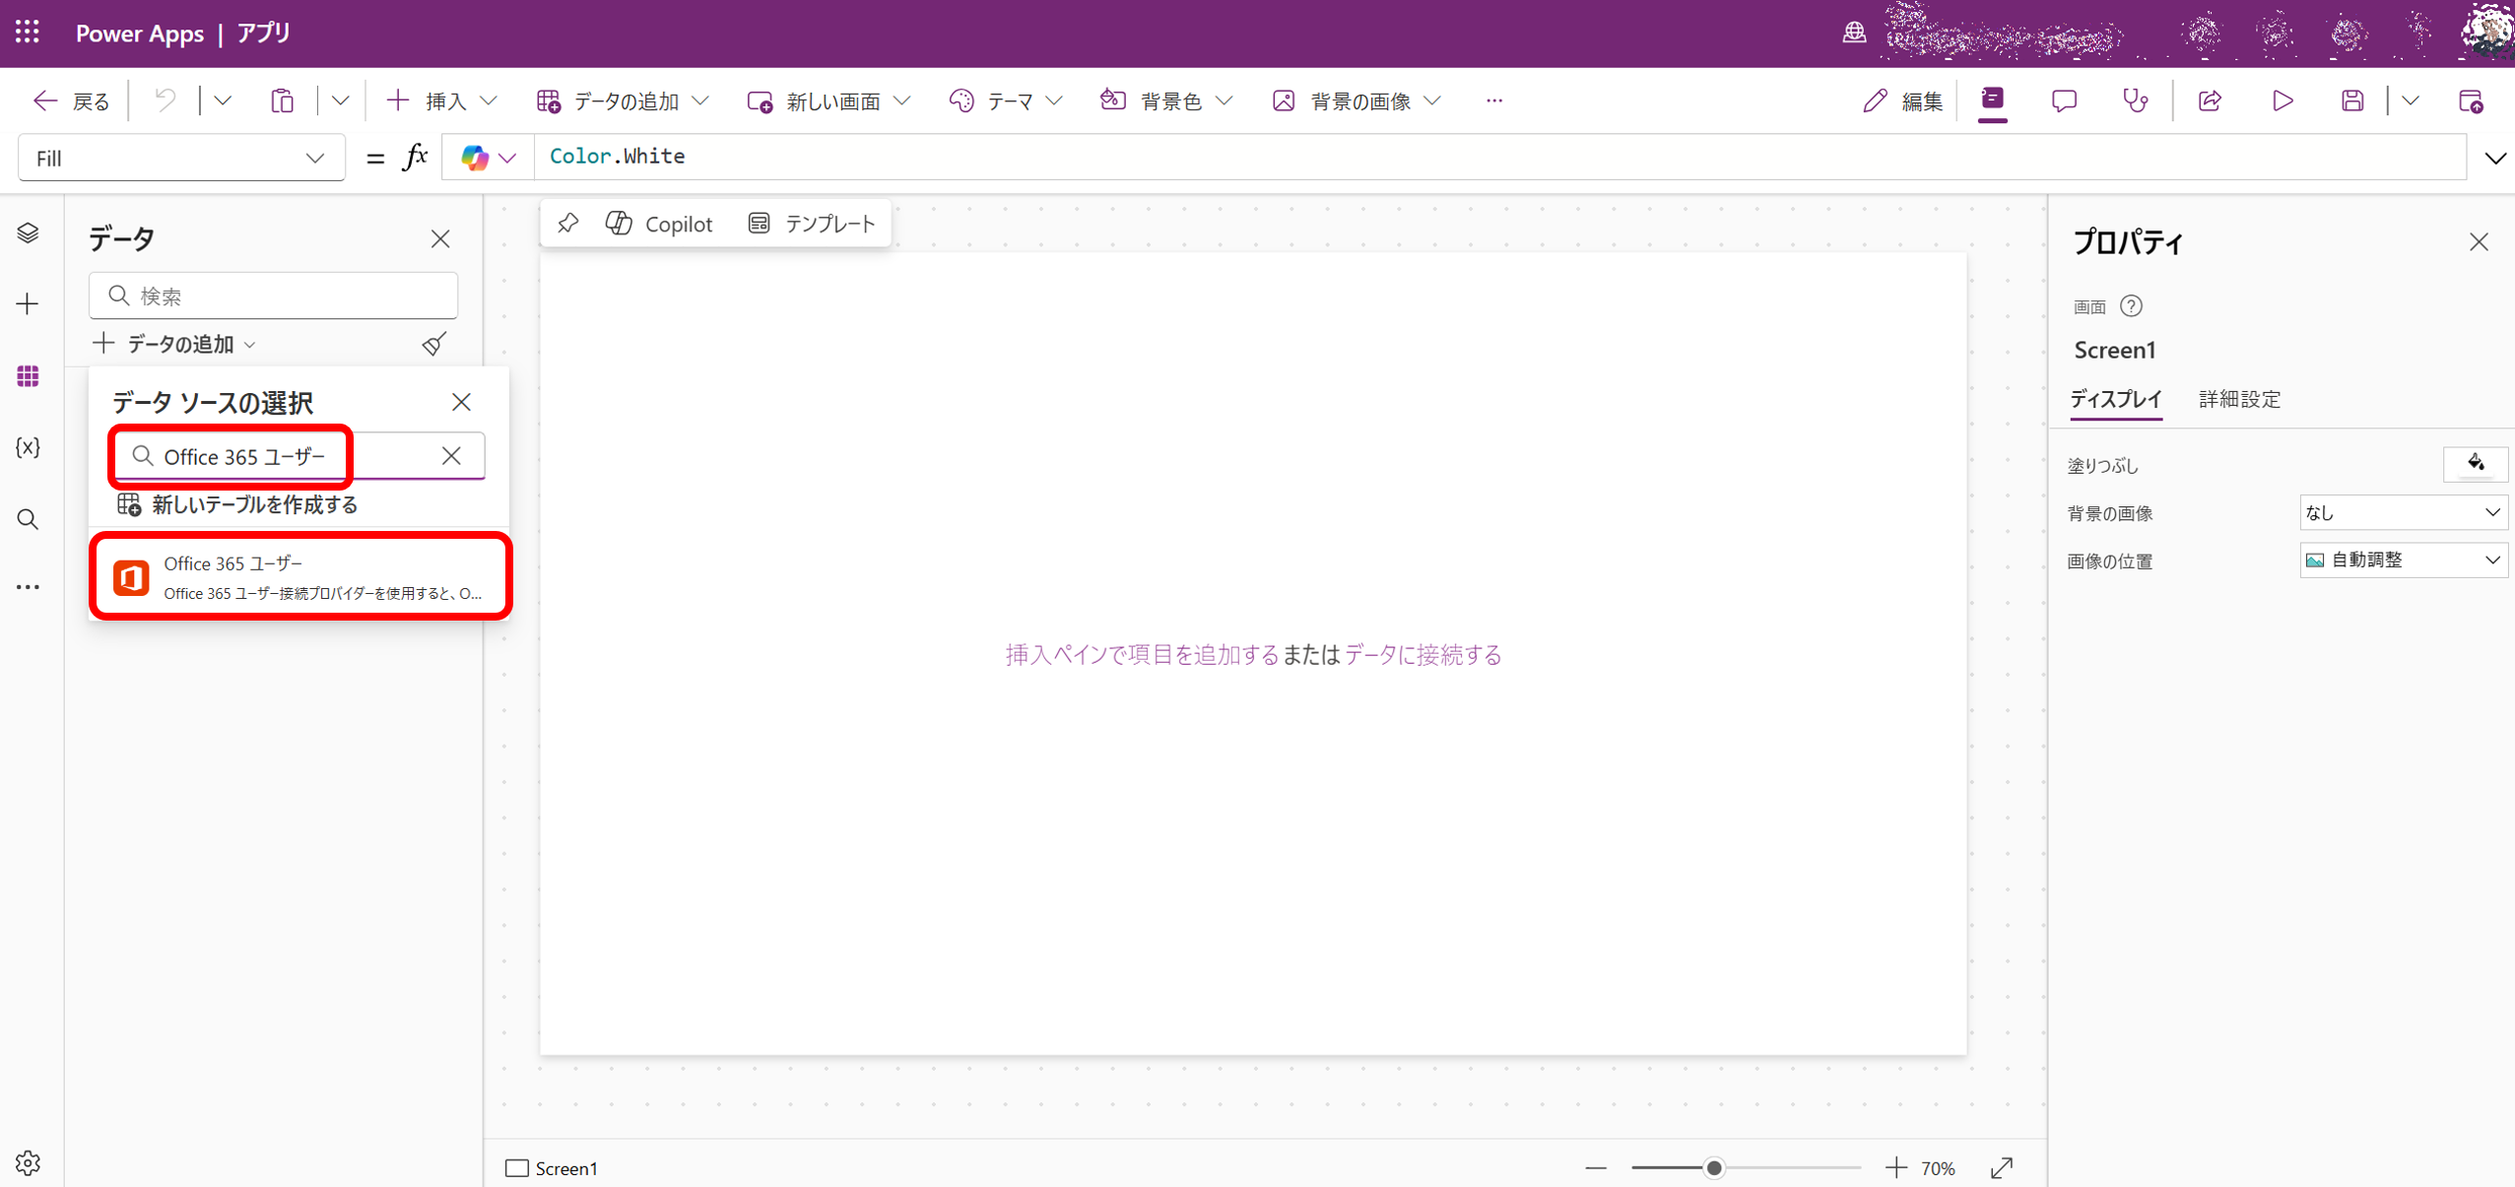Select the Office 365 ユーザー connector
The width and height of the screenshot is (2515, 1187).
point(300,577)
